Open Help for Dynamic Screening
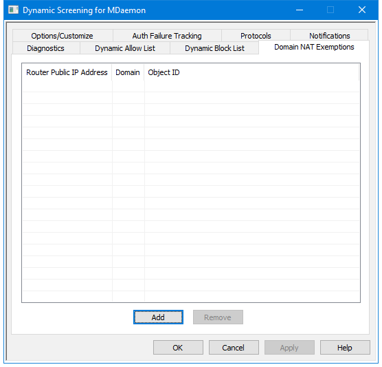382x367 pixels. [x=345, y=348]
